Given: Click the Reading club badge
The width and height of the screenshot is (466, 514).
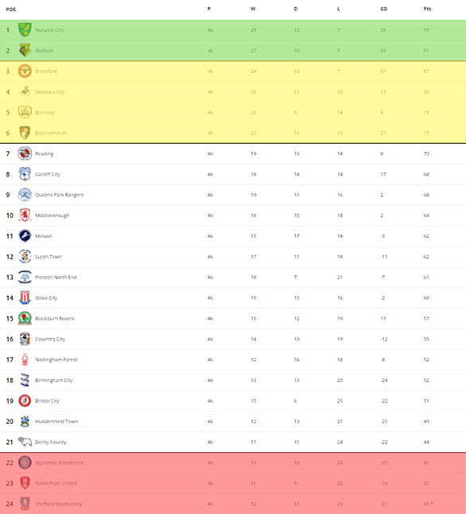Looking at the screenshot, I should coord(25,154).
